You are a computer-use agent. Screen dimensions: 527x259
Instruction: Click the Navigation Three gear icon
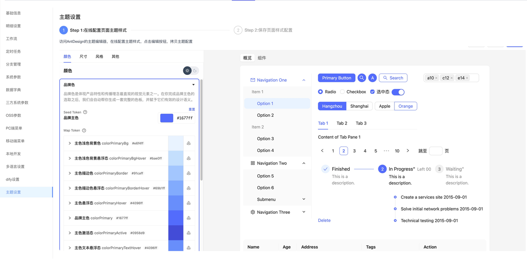pyautogui.click(x=252, y=212)
